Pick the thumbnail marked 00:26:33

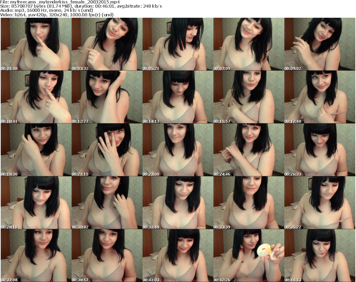(x=320, y=150)
